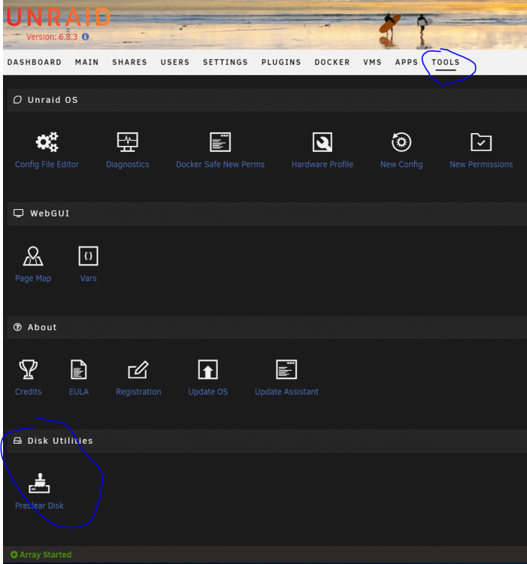Open the Vars link text

89,278
